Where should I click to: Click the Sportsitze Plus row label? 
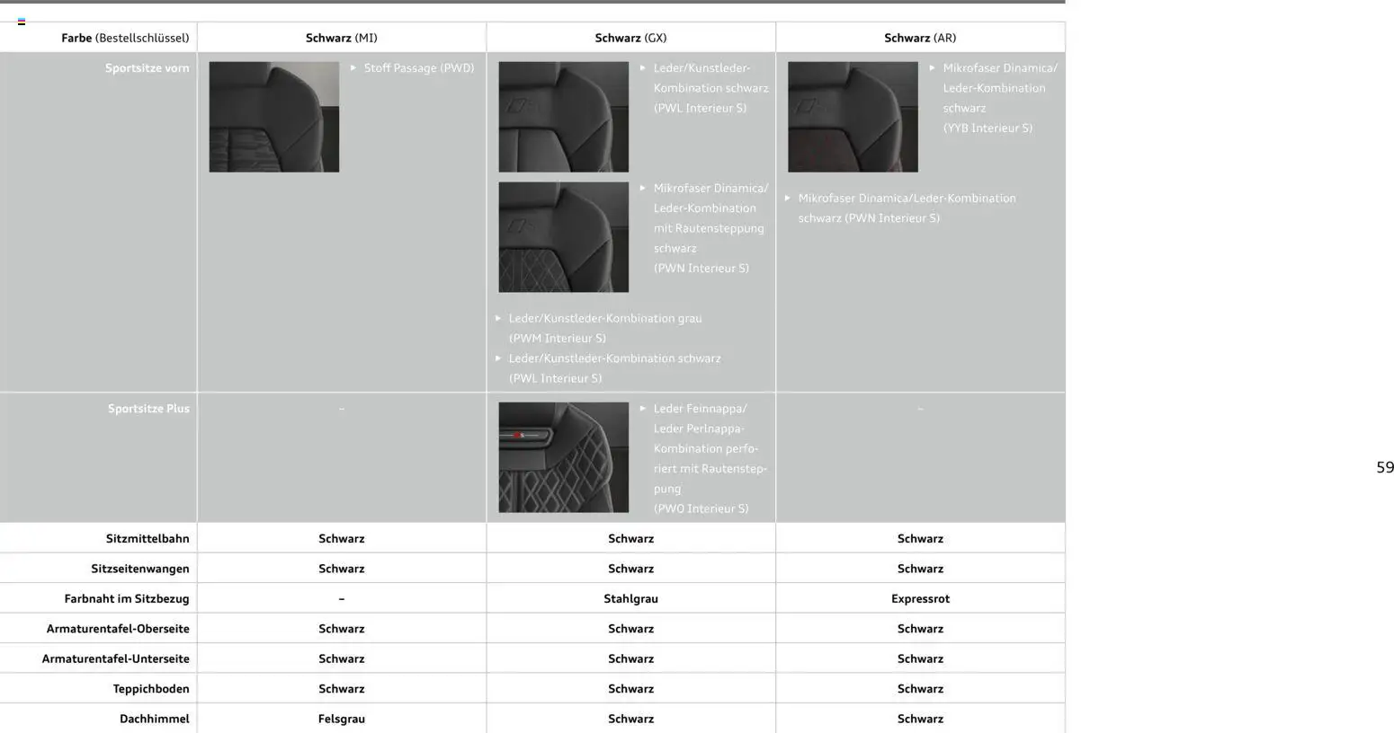148,409
